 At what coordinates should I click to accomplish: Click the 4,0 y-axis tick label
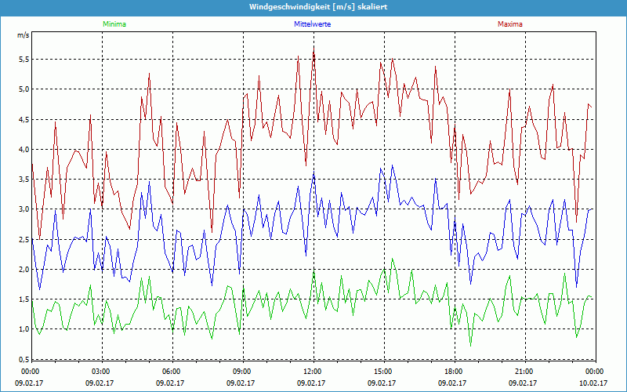(x=23, y=150)
